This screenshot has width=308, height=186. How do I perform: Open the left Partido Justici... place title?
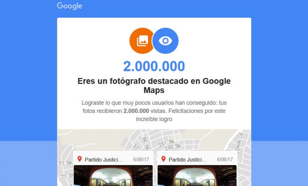(x=104, y=160)
